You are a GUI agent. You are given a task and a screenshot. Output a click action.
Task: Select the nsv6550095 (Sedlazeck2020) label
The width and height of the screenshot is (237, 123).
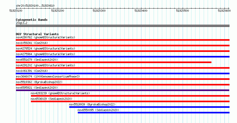[98, 110]
